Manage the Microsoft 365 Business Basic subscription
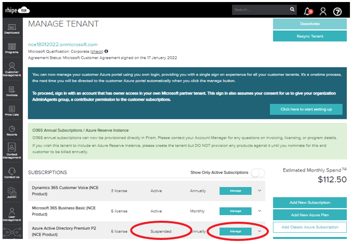 point(235,211)
